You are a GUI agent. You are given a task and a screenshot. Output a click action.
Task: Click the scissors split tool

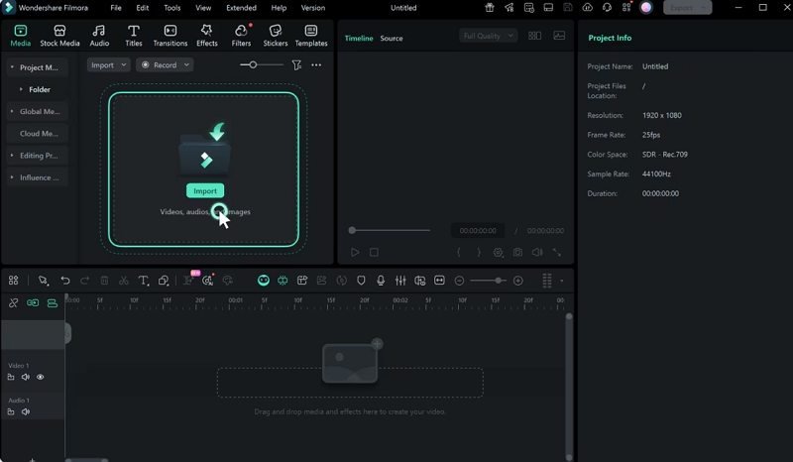pos(123,281)
